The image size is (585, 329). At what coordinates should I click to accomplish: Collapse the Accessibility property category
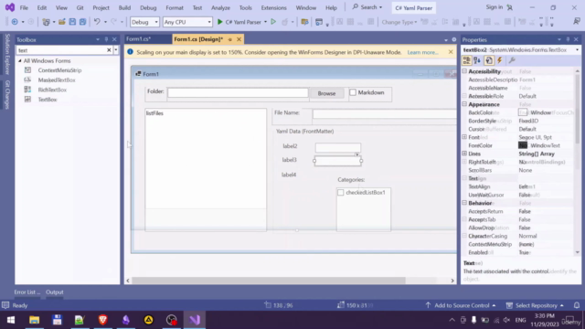[464, 71]
